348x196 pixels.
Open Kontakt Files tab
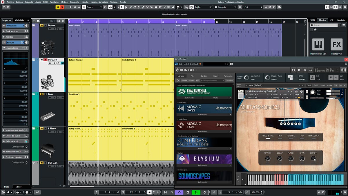pos(192,76)
